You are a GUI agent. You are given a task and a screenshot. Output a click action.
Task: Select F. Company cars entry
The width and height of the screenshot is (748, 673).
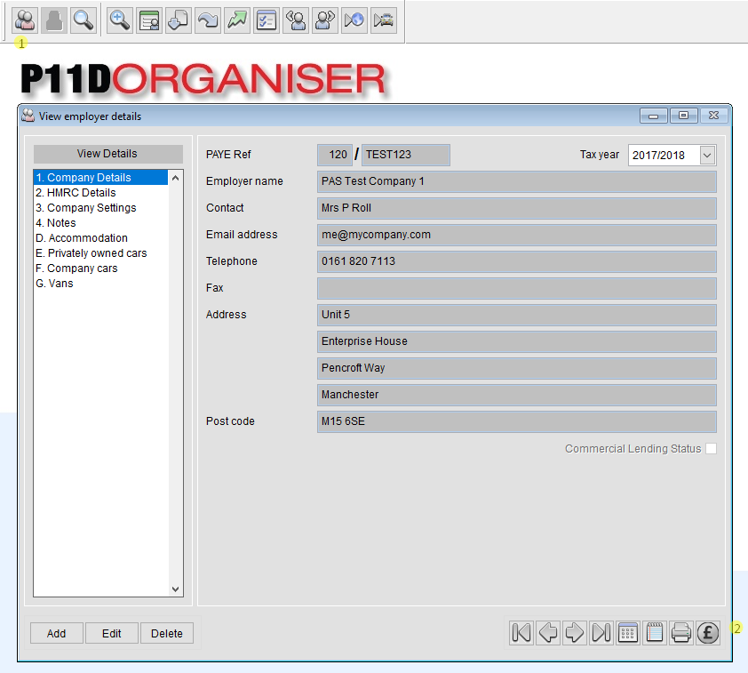(100, 268)
